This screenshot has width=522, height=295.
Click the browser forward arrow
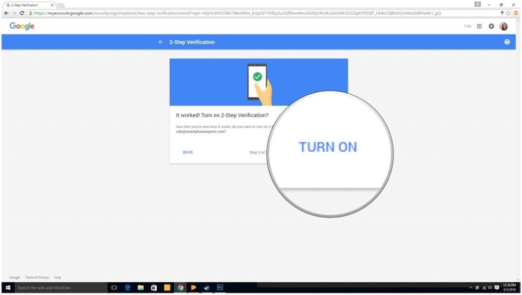tap(14, 13)
